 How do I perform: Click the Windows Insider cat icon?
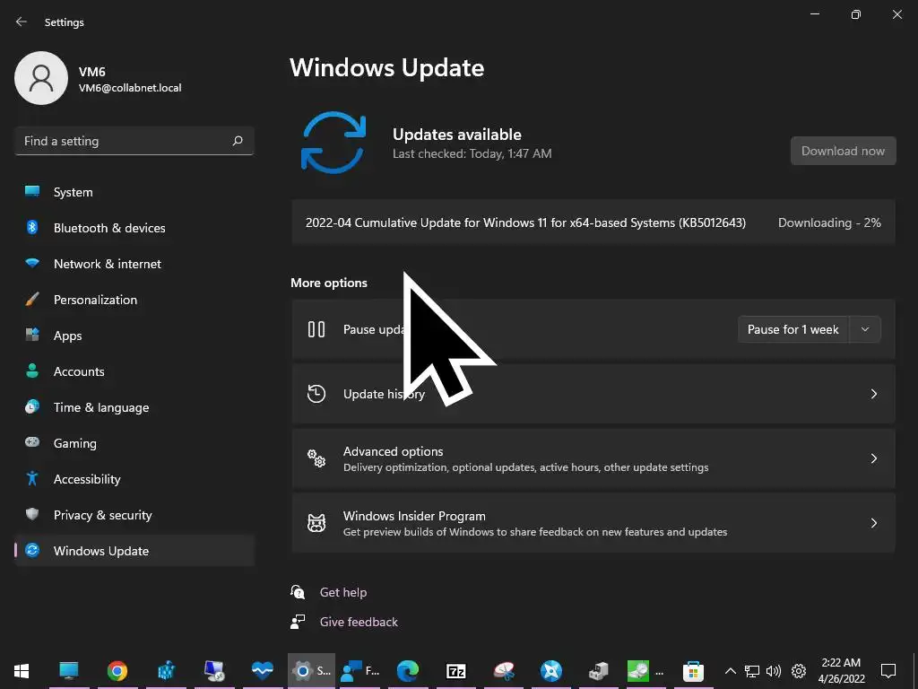click(316, 523)
